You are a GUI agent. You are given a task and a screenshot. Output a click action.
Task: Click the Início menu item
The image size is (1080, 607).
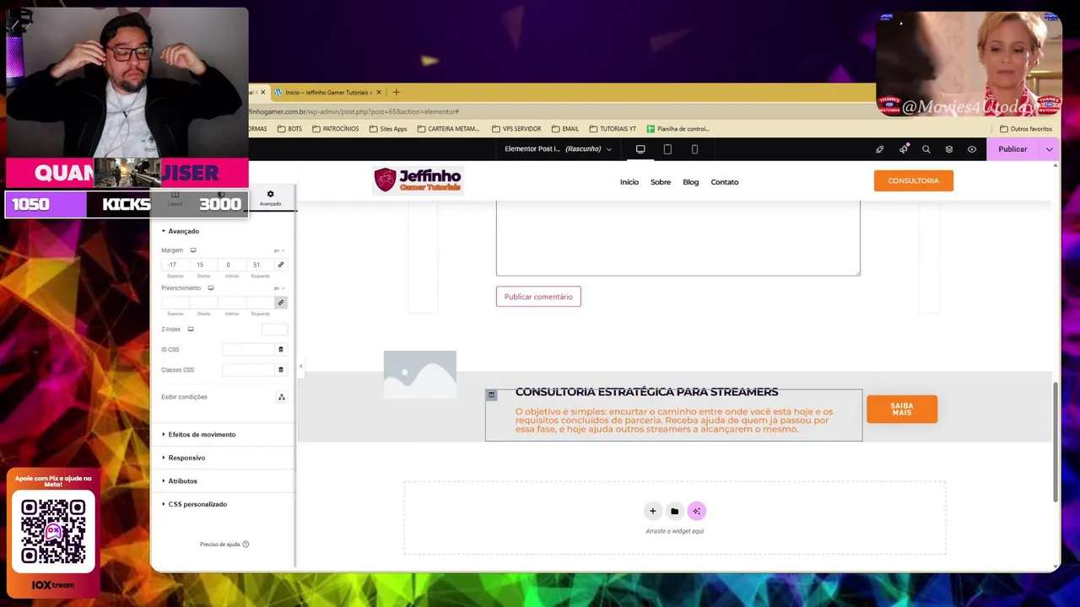tap(629, 182)
